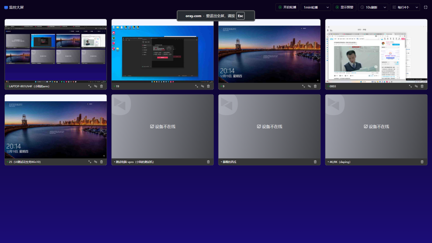Click the remote control icon for device 19
The width and height of the screenshot is (432, 243).
click(x=203, y=86)
